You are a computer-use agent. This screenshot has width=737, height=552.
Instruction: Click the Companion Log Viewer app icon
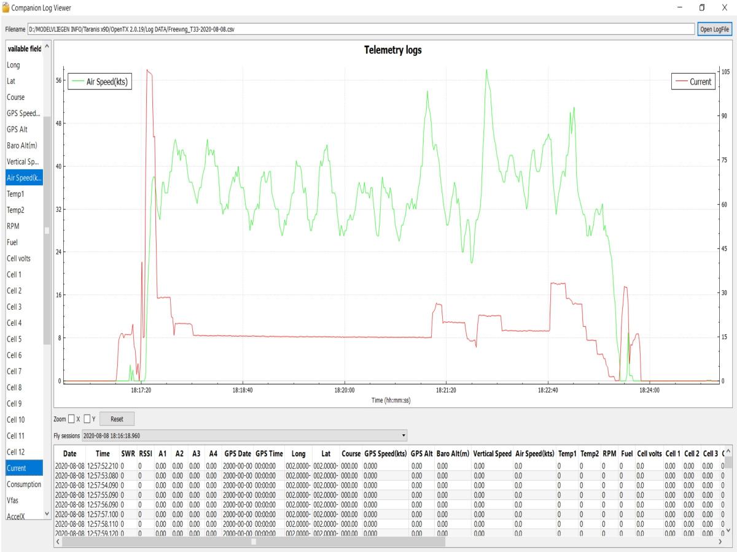click(6, 6)
